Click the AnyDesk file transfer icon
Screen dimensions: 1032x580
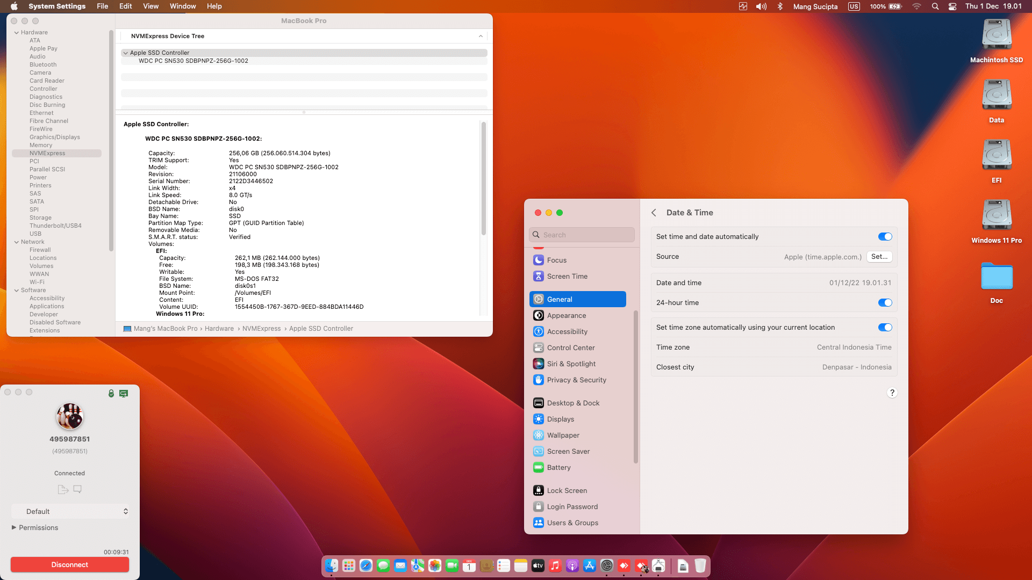point(63,489)
